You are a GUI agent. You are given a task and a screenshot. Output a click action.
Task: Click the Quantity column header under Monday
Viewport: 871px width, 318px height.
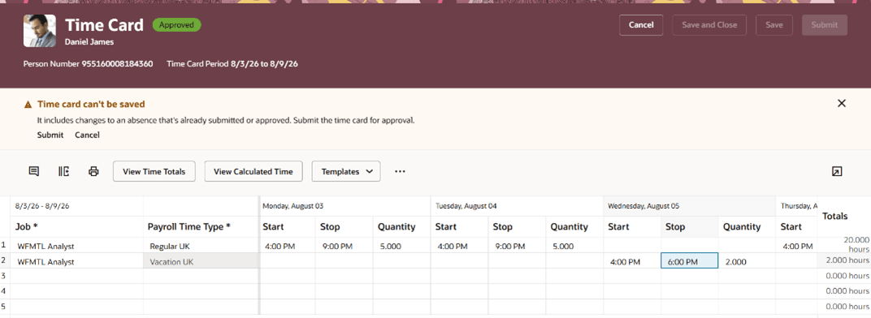click(401, 227)
